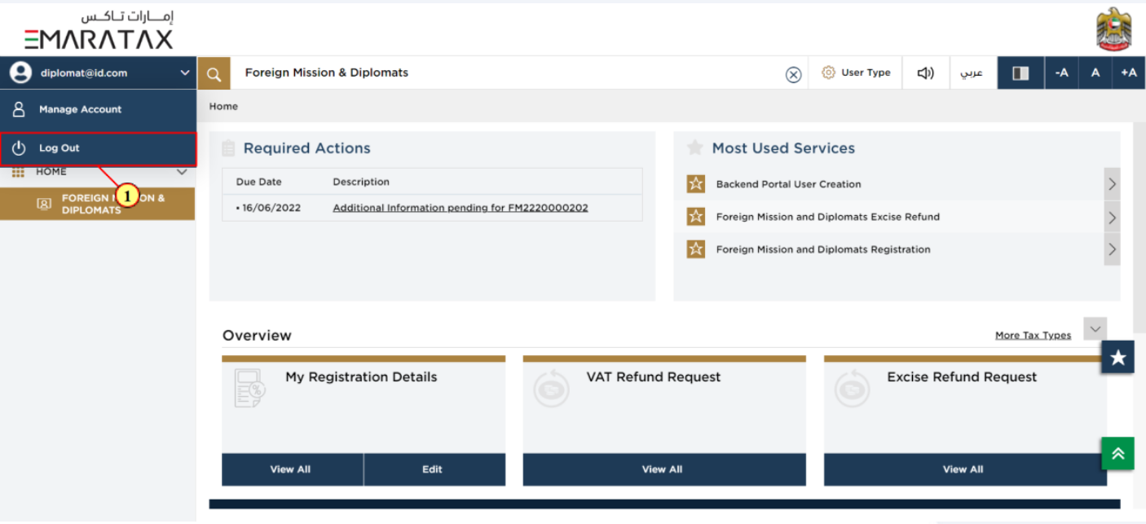Click the Most Used Services star icon
Screen dimensions: 1146x524
click(694, 148)
